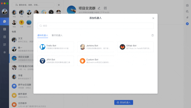Open the contacts book icon in the sidebar
This screenshot has width=191, height=108.
click(4, 37)
